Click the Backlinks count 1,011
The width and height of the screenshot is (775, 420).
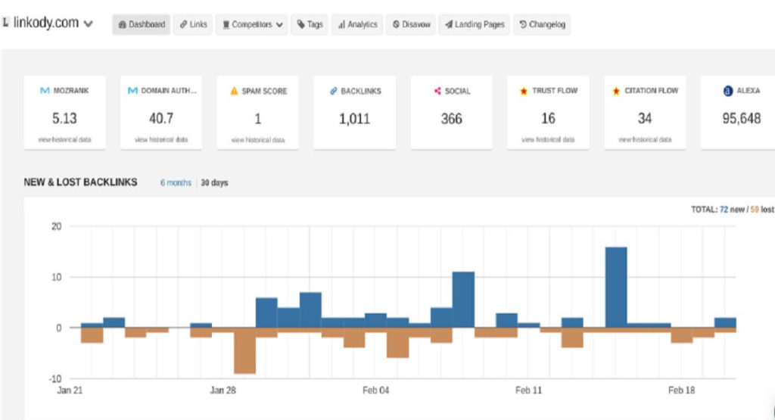tap(354, 119)
